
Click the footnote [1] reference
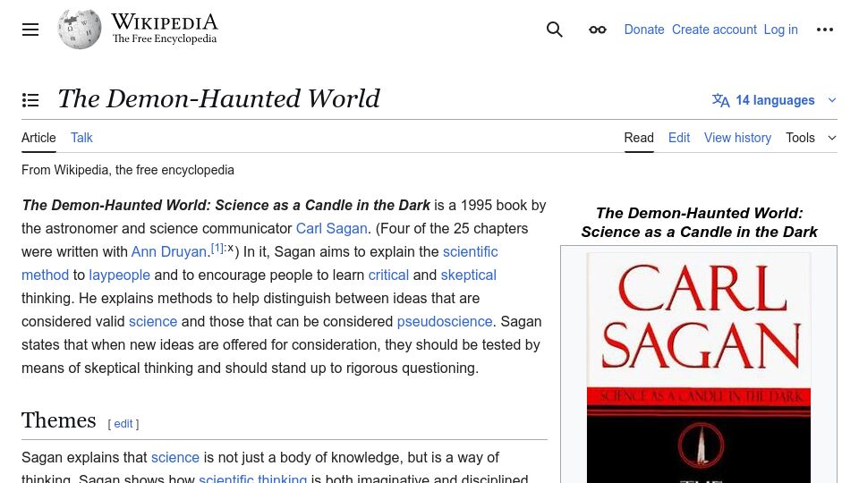[x=217, y=248]
